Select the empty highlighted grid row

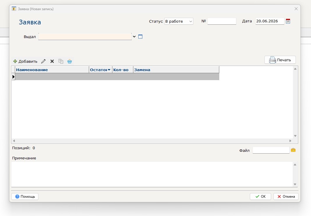point(117,77)
